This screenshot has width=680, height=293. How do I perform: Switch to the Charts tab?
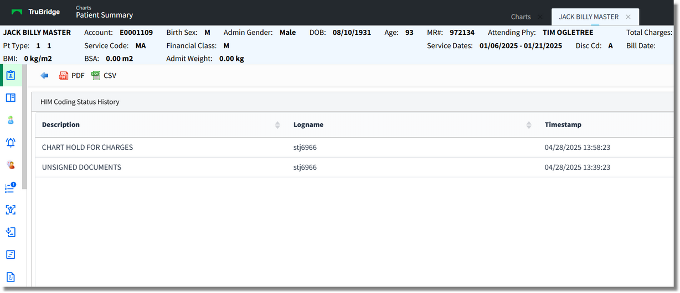pos(521,17)
